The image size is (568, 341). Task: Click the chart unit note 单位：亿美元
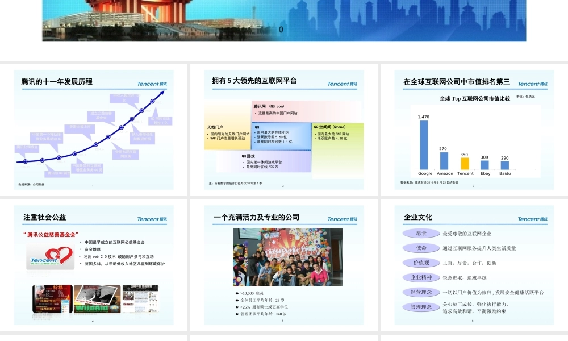(x=525, y=97)
